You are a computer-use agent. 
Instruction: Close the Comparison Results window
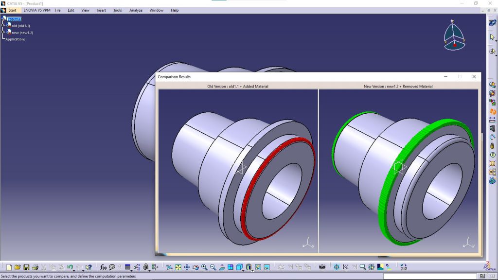[x=474, y=76]
